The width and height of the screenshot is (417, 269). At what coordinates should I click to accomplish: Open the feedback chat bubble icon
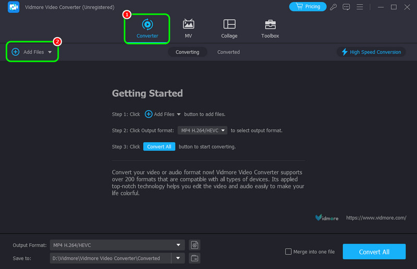tap(346, 7)
